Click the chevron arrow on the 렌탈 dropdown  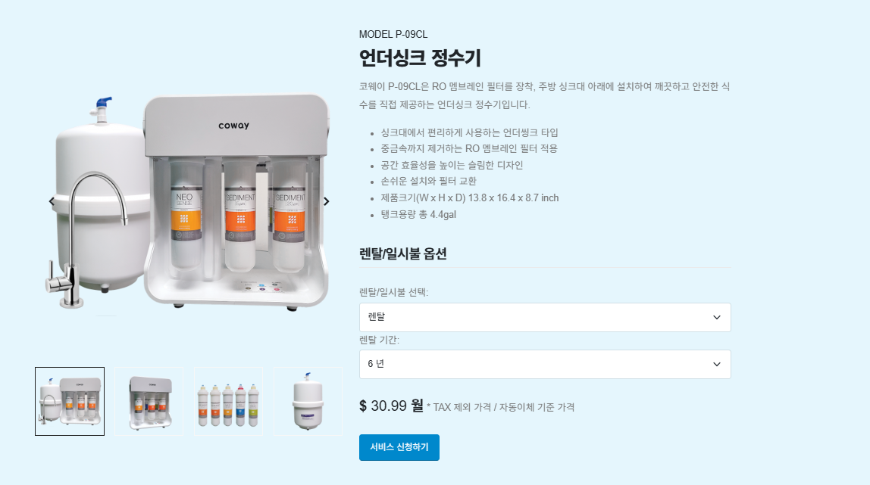point(716,317)
